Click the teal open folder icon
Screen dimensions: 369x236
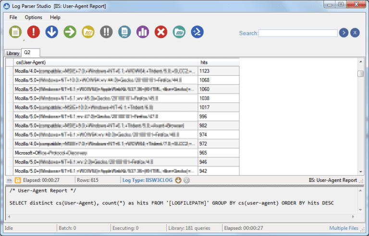tap(179, 32)
